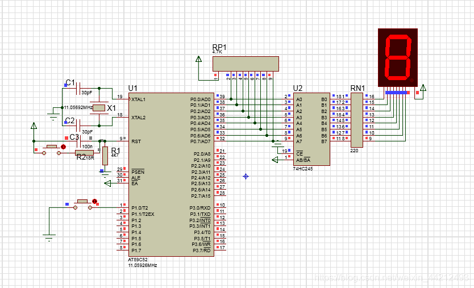Viewport: 474px width, 288px height.
Task: Toggle the red latch dot on reset button
Action: [63, 147]
